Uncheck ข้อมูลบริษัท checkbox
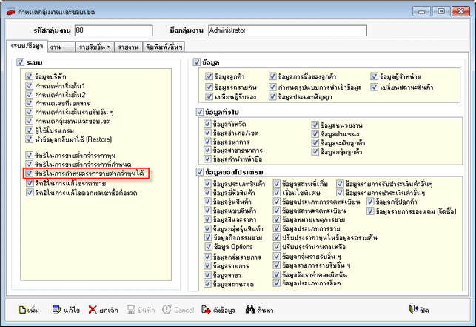The image size is (476, 327). (x=29, y=77)
